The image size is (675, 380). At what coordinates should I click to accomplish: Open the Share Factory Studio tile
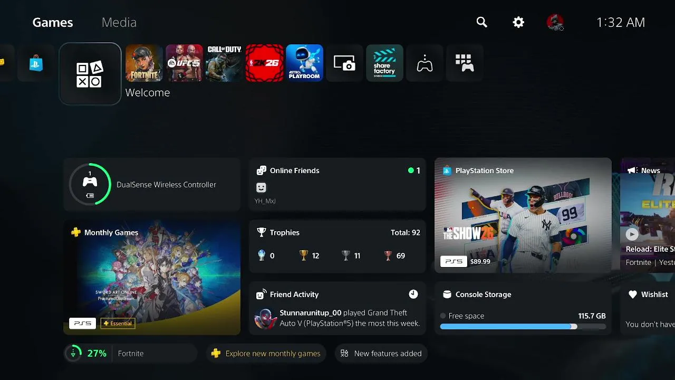pyautogui.click(x=384, y=63)
